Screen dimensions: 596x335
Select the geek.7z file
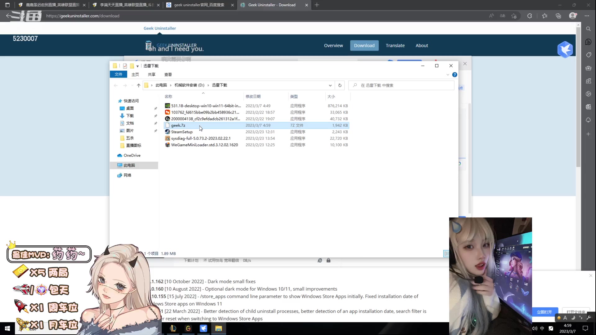[x=256, y=125]
